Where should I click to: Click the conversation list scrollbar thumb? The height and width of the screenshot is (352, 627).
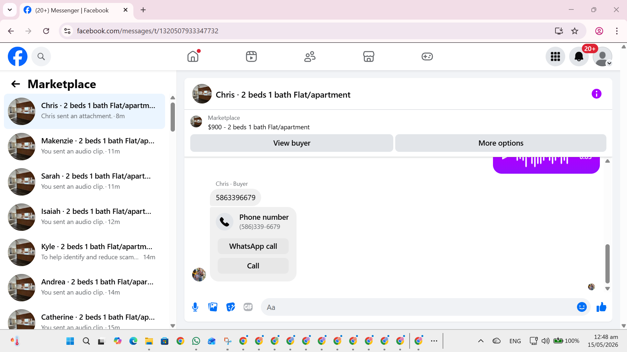pos(173,117)
